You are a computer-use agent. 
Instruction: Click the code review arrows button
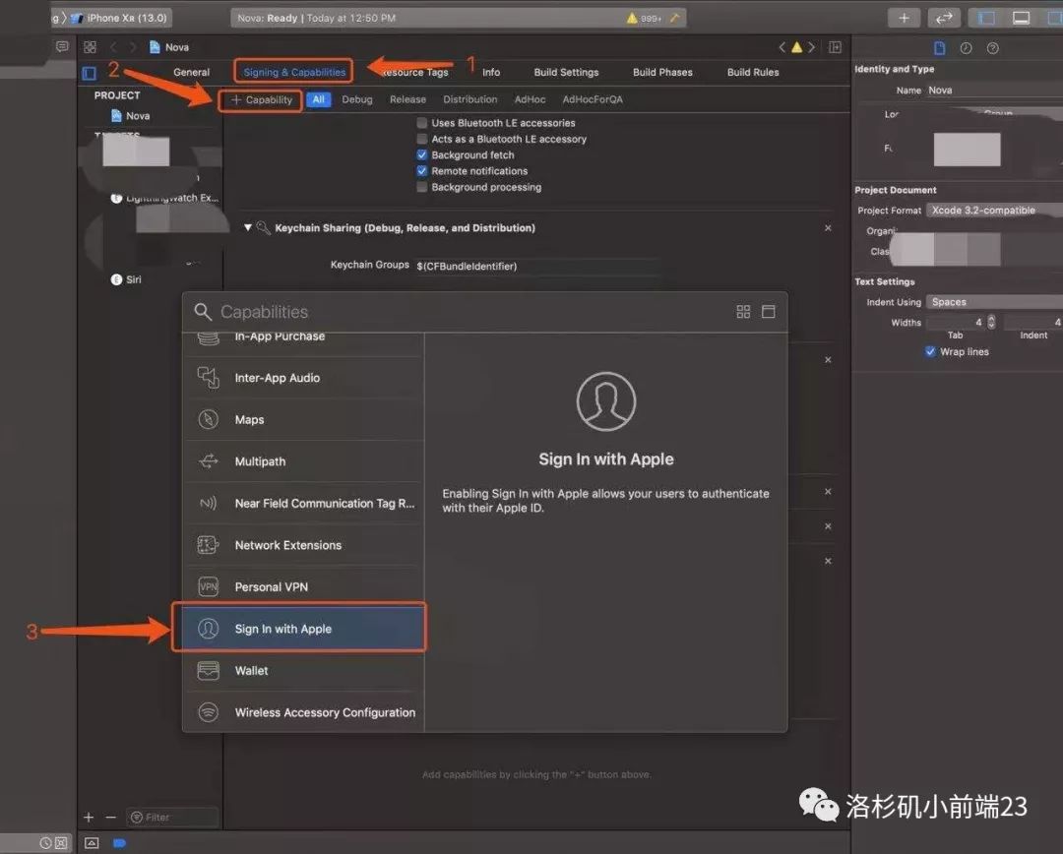pyautogui.click(x=944, y=18)
